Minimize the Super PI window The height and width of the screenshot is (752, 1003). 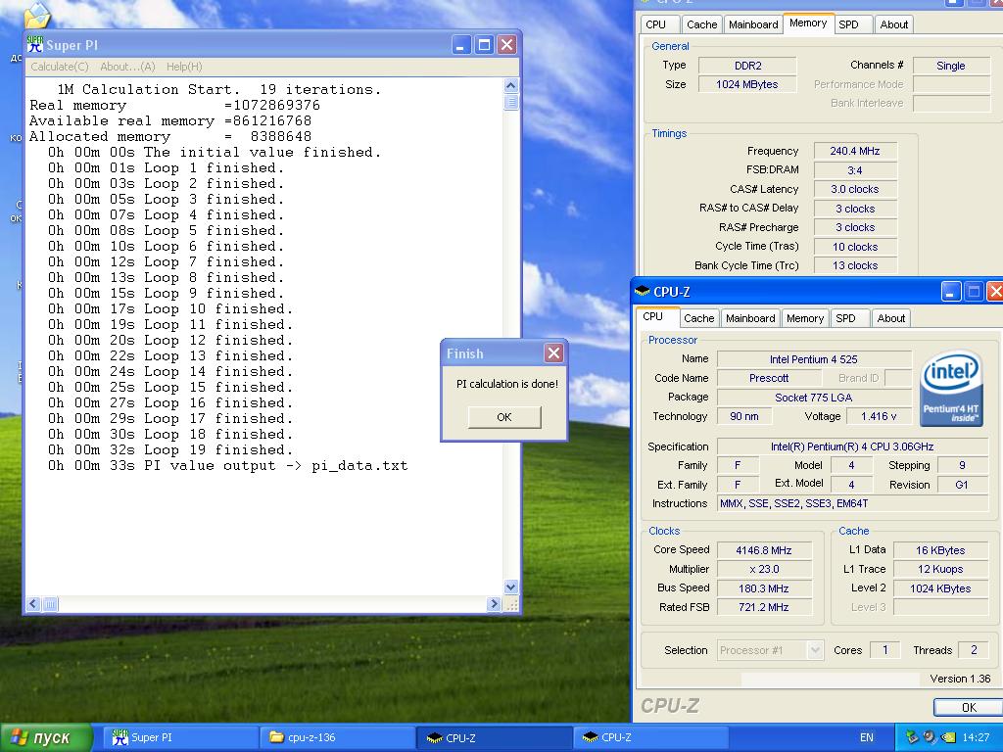461,45
